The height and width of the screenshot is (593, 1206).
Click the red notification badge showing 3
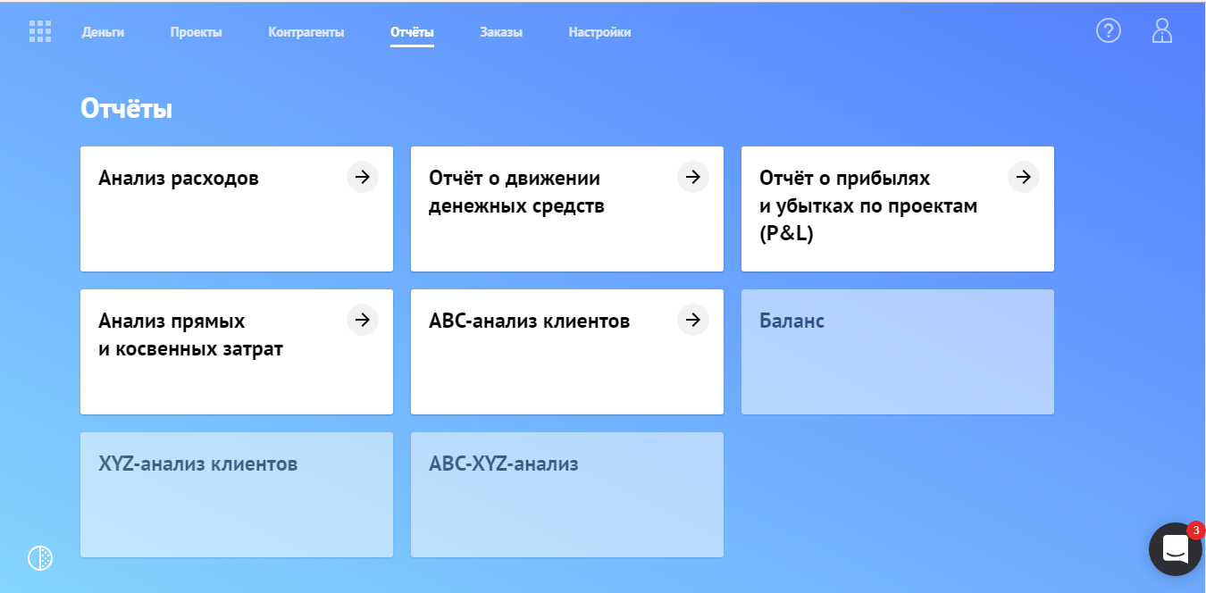[x=1196, y=530]
